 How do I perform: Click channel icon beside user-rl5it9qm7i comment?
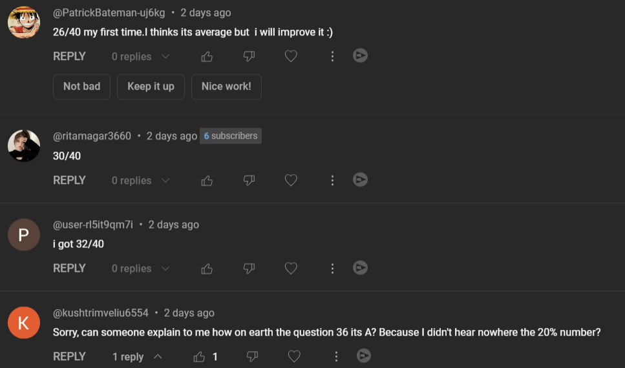24,234
